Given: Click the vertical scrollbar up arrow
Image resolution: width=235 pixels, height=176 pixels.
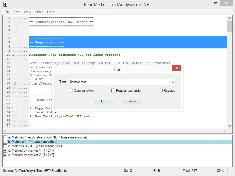Looking at the screenshot, I should coord(229,18).
